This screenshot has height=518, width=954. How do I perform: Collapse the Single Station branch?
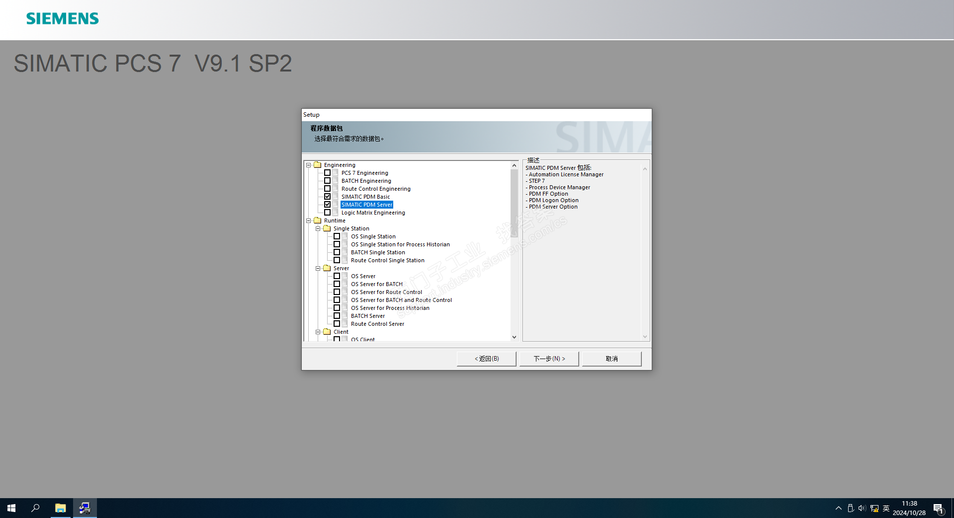click(318, 228)
